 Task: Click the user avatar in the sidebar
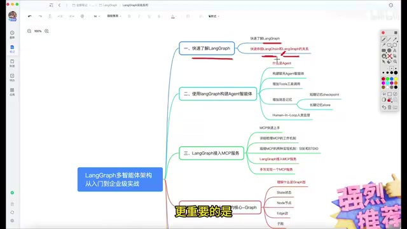tap(13, 16)
